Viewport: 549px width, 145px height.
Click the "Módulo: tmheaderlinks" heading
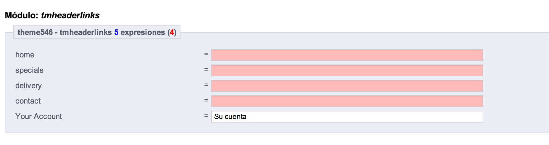pyautogui.click(x=52, y=15)
